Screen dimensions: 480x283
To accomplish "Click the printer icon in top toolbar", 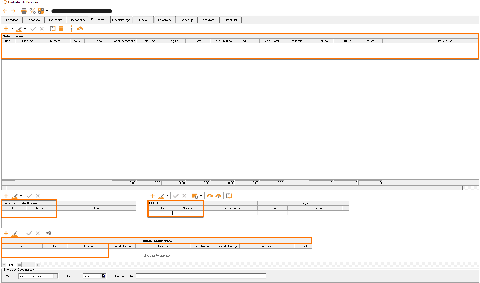I will pos(24,11).
